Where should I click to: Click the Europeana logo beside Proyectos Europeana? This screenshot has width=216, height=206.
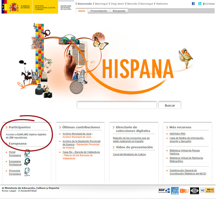point(27,172)
